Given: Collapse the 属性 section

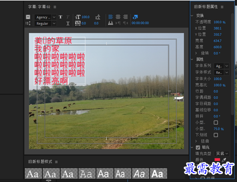Looking at the screenshot, I should click(x=192, y=59).
